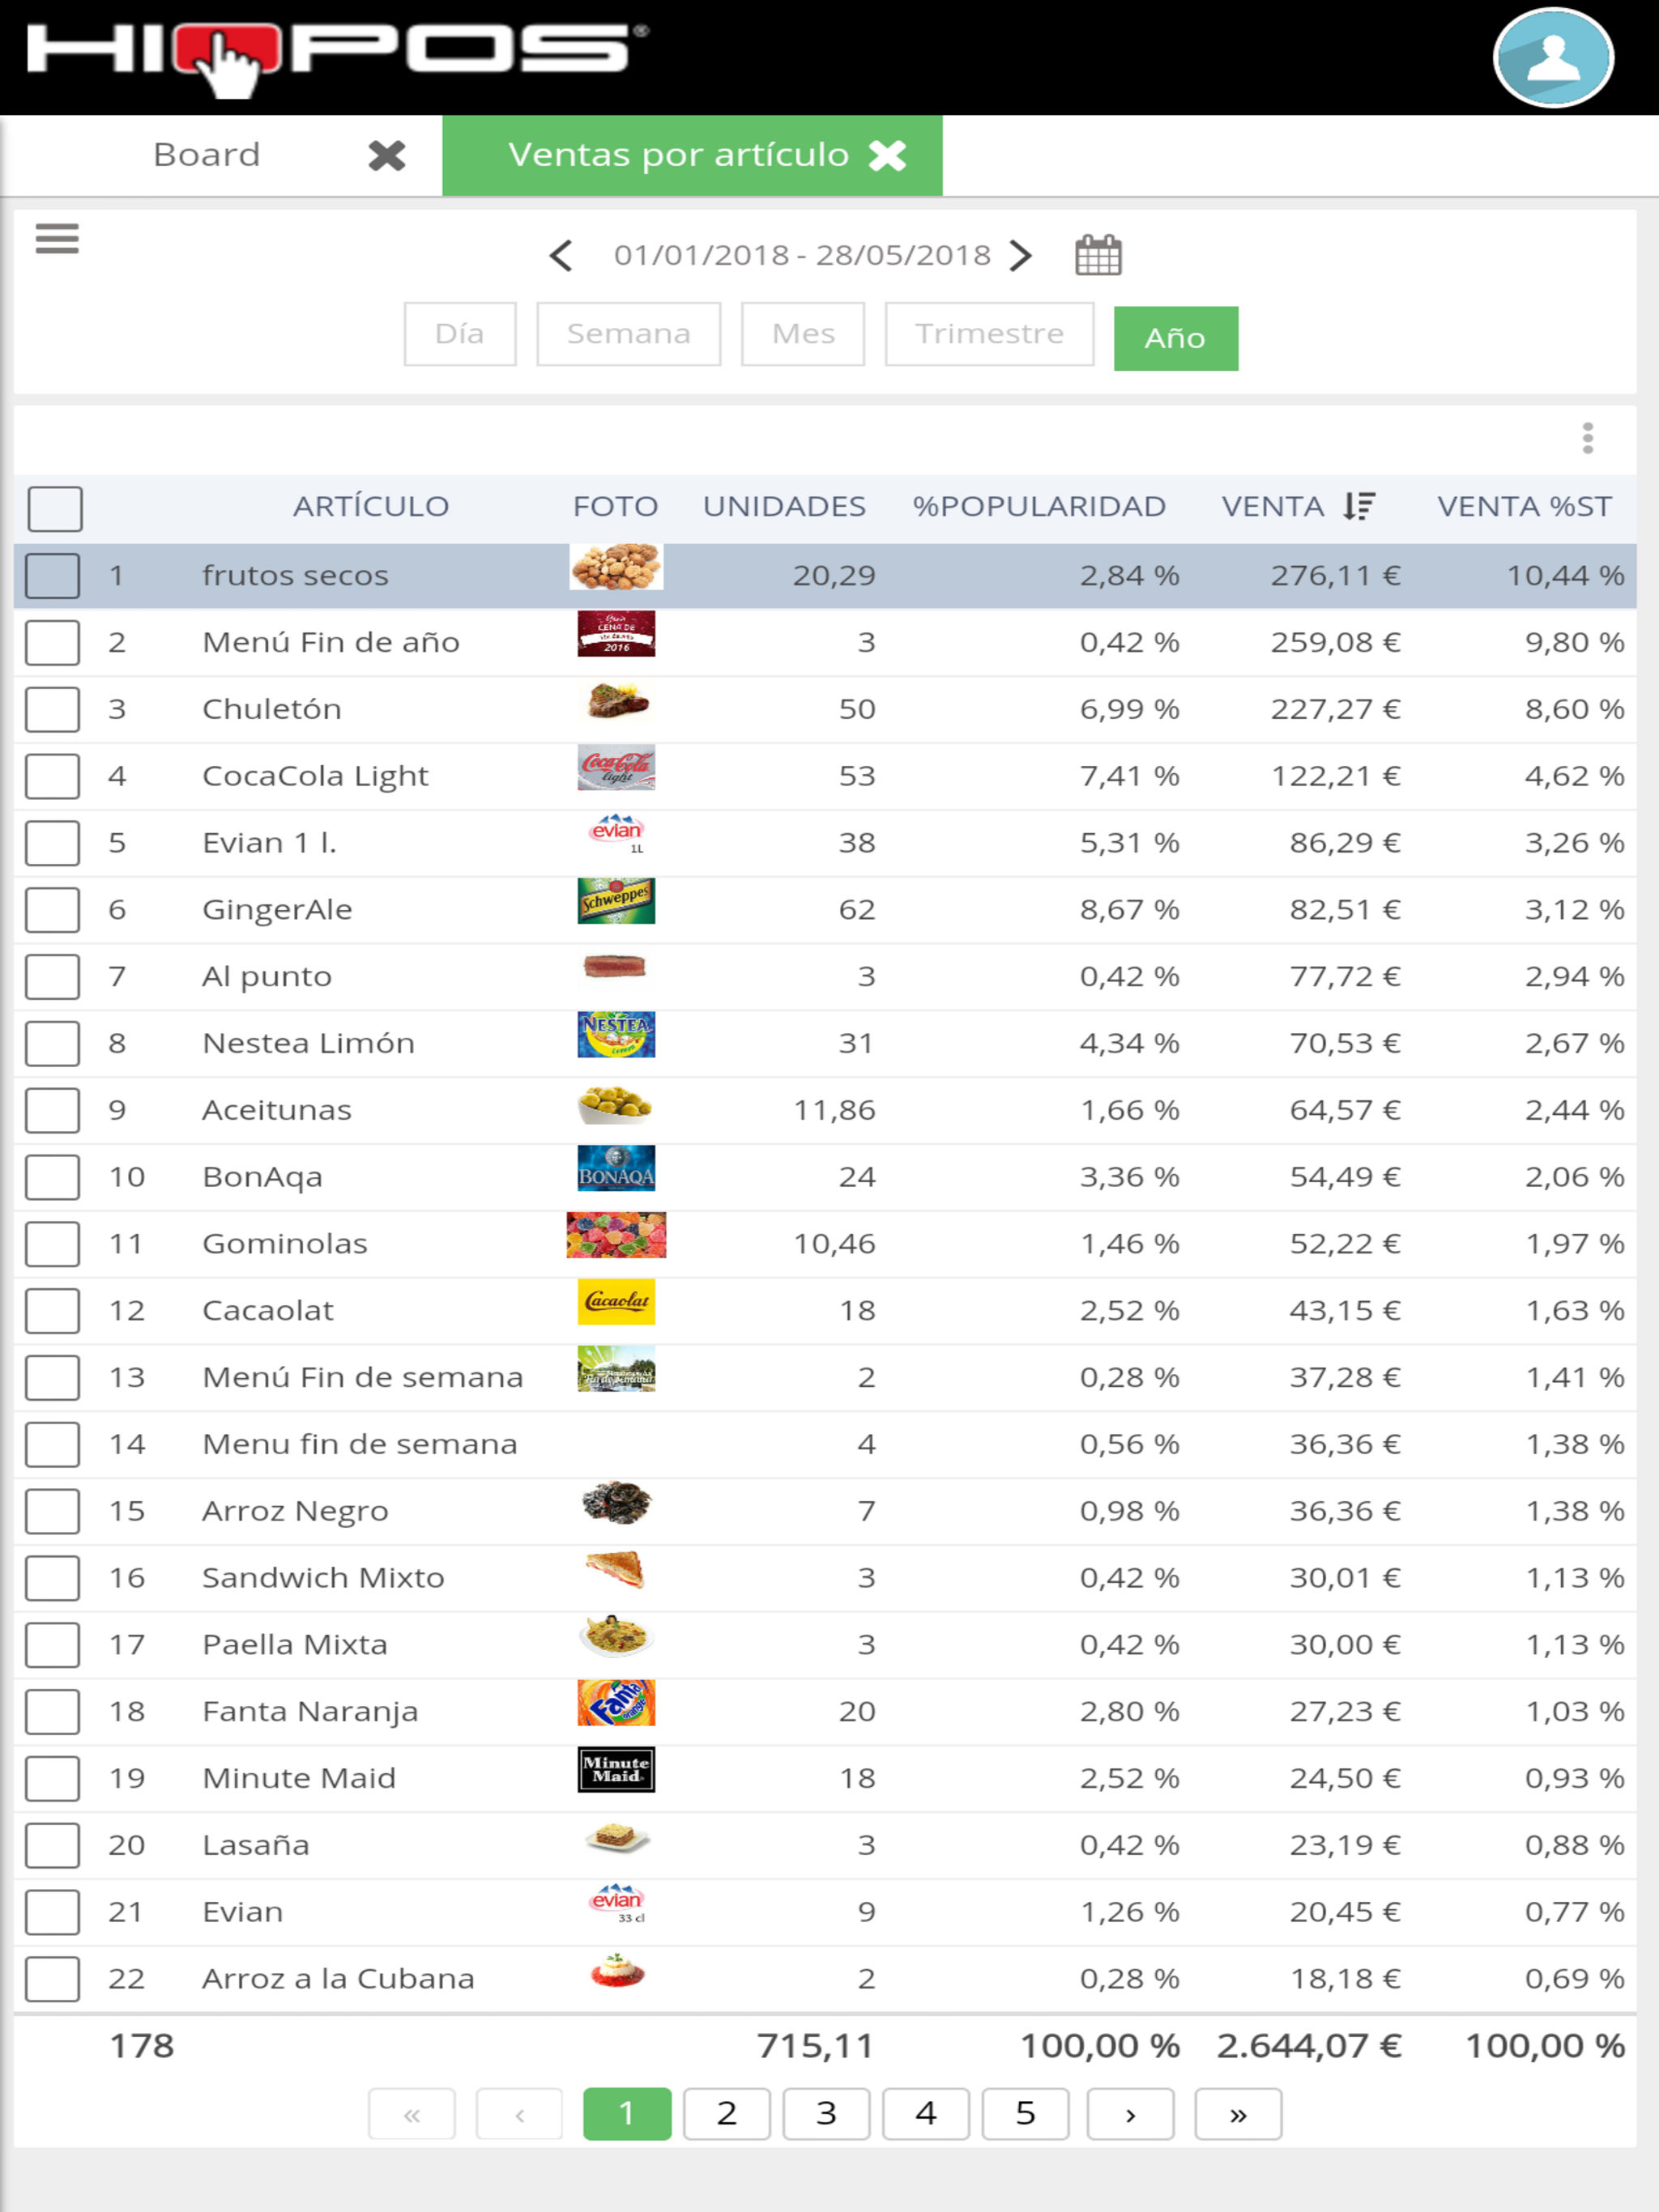Click the Cacaolat product image
Image resolution: width=1659 pixels, height=2212 pixels.
coord(616,1302)
